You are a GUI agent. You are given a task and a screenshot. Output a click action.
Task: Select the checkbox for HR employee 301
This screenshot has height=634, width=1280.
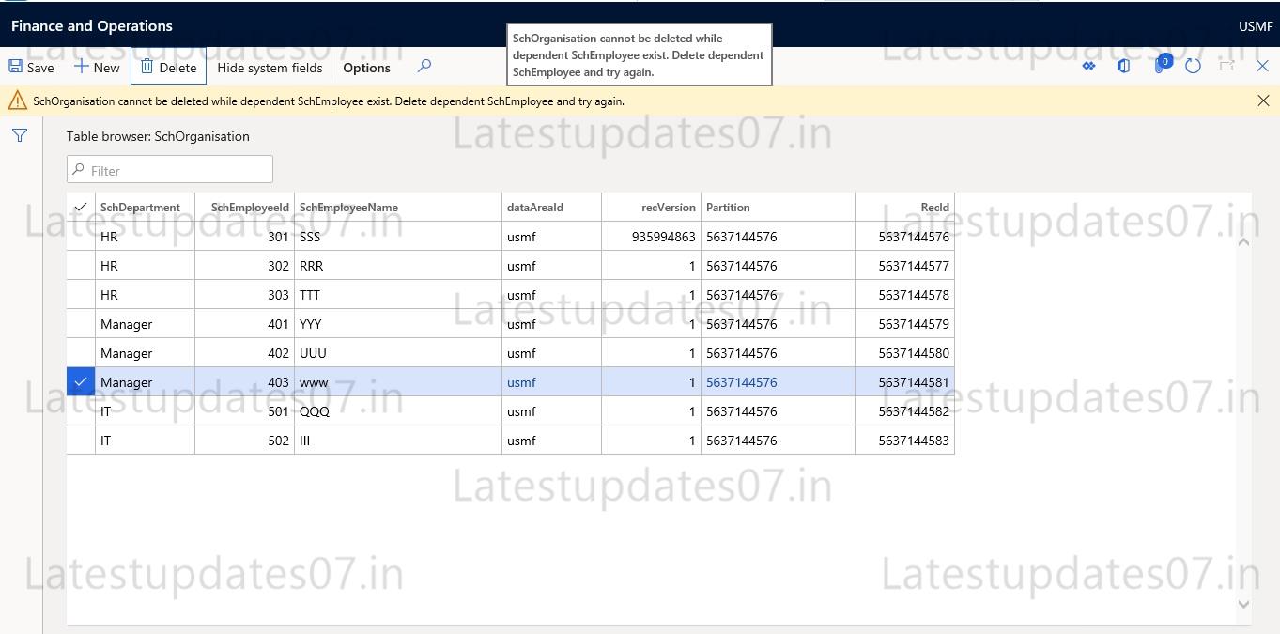(80, 236)
